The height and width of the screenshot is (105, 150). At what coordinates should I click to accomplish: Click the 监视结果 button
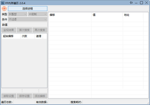pos(9,30)
